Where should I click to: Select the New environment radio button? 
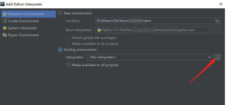[60, 13]
